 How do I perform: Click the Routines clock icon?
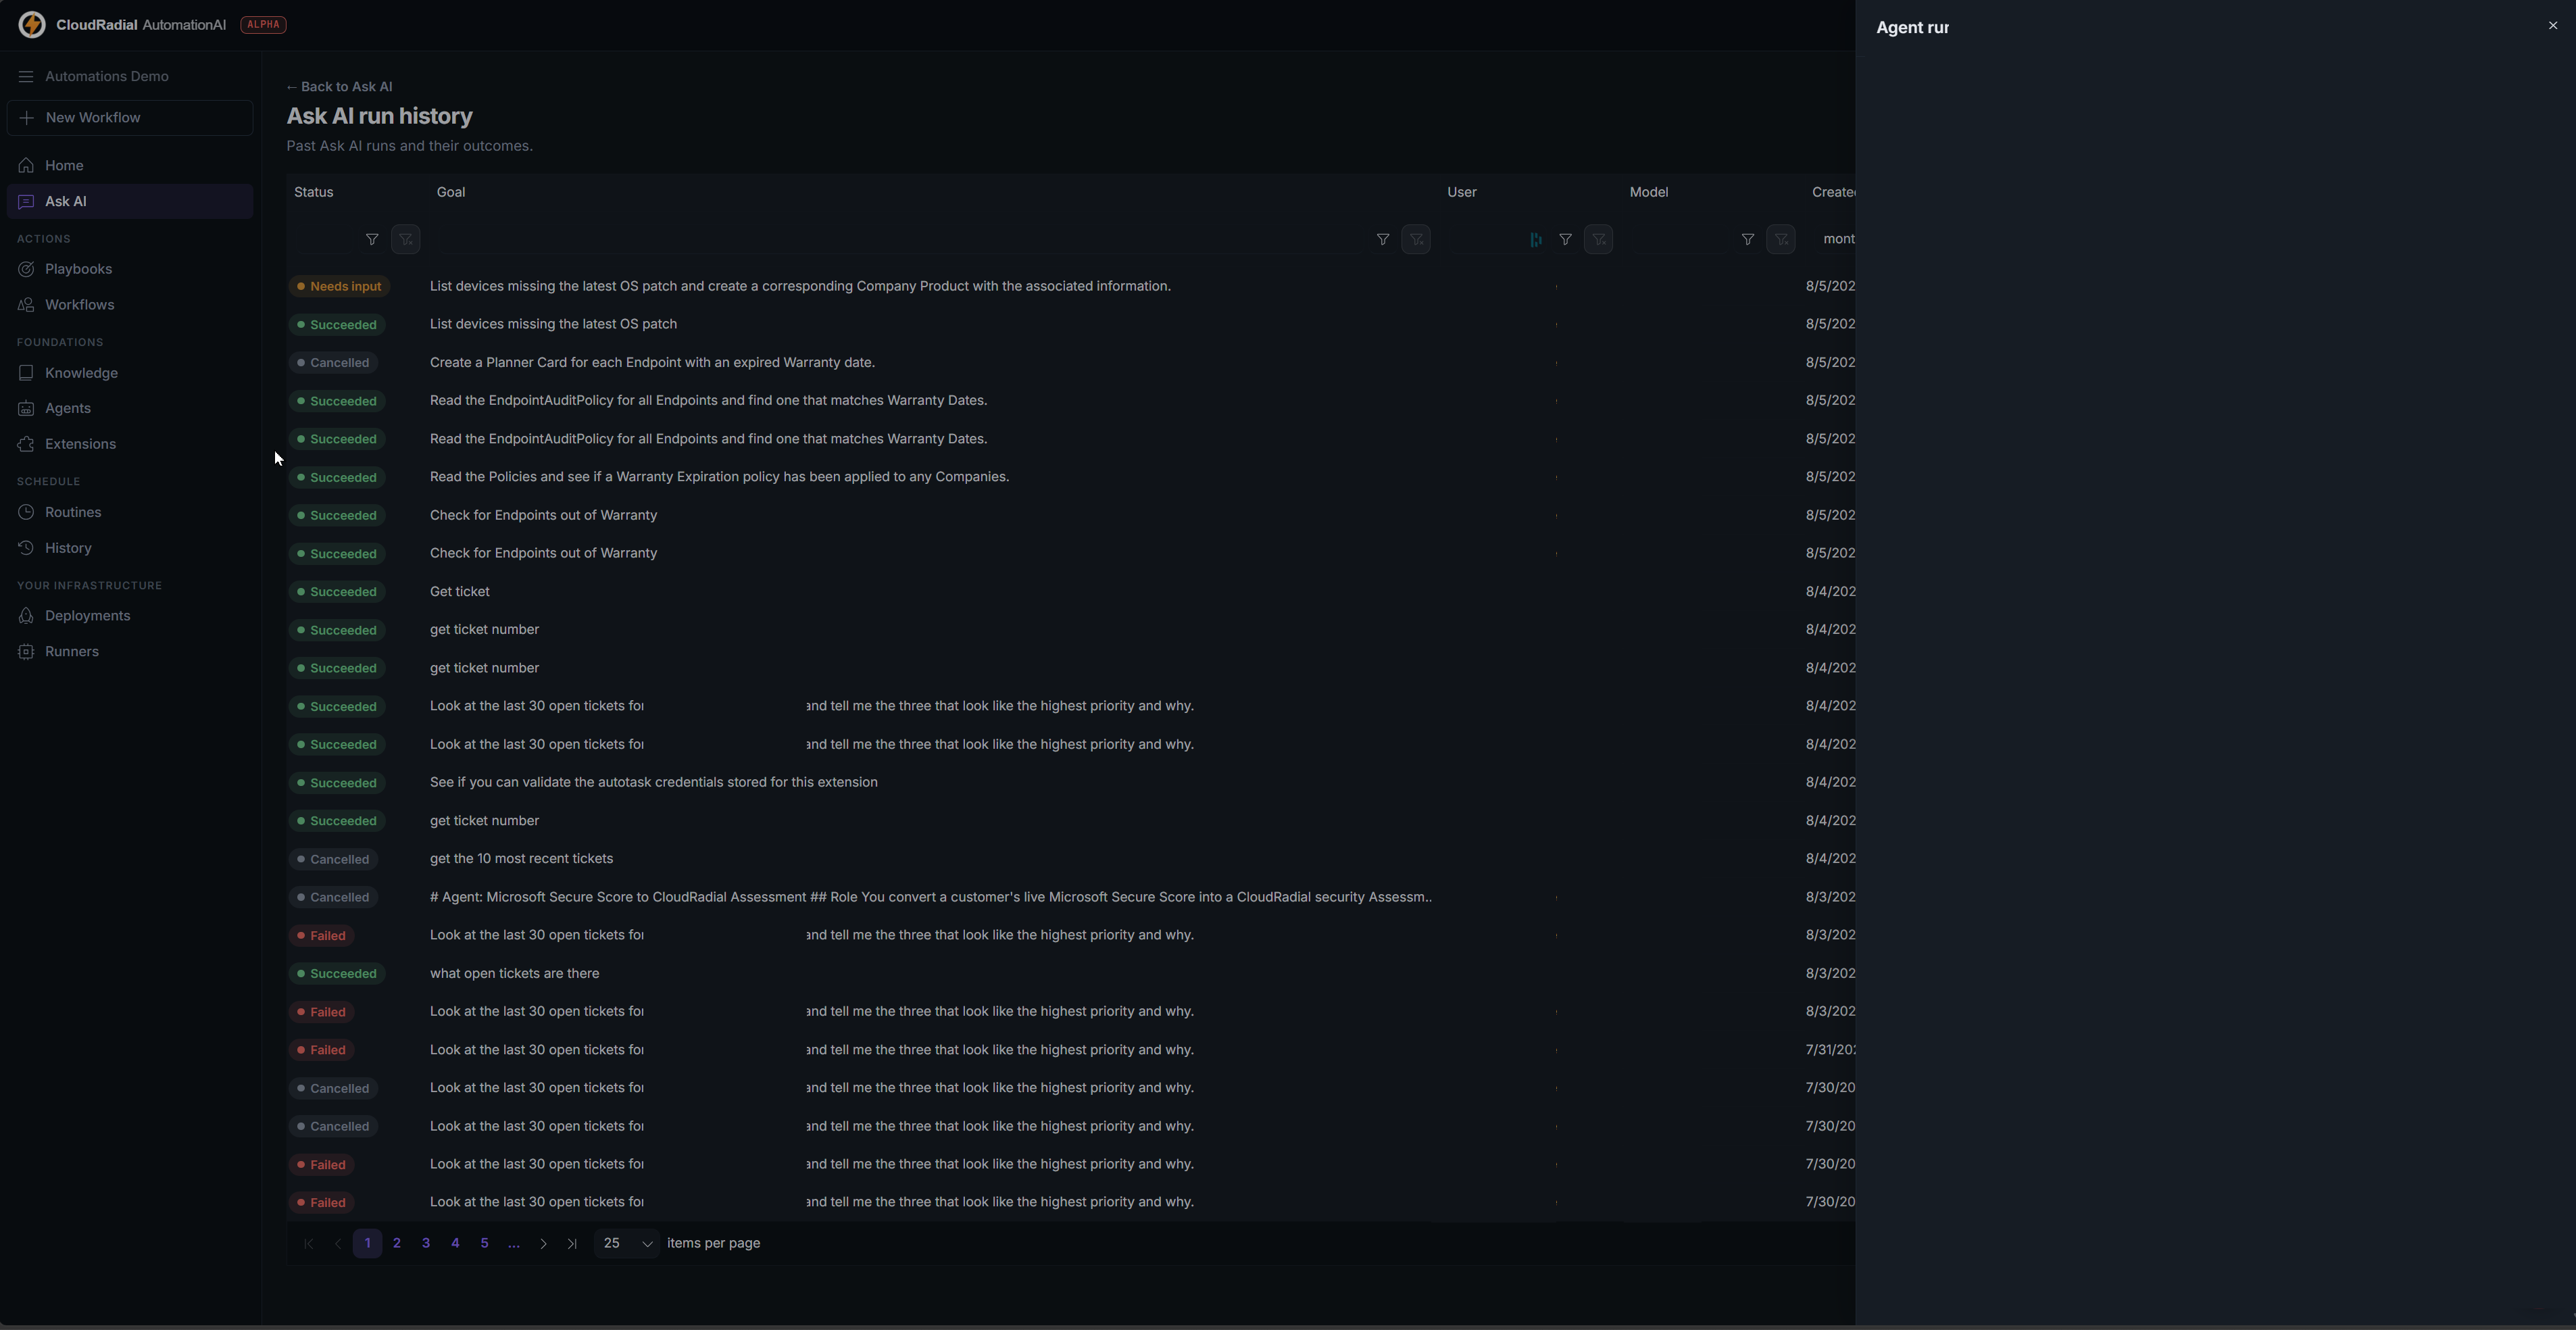(x=26, y=512)
